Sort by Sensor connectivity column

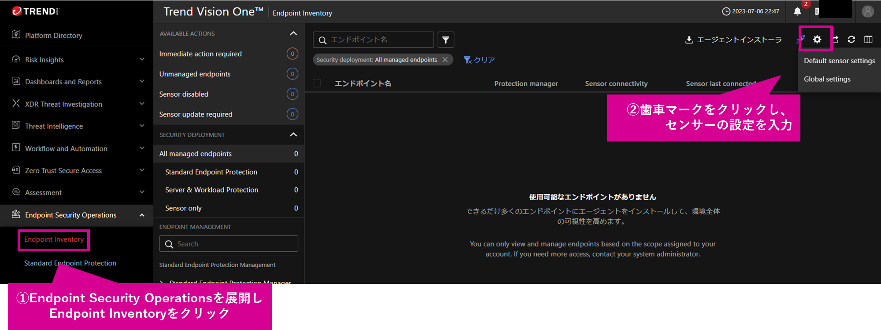(616, 83)
